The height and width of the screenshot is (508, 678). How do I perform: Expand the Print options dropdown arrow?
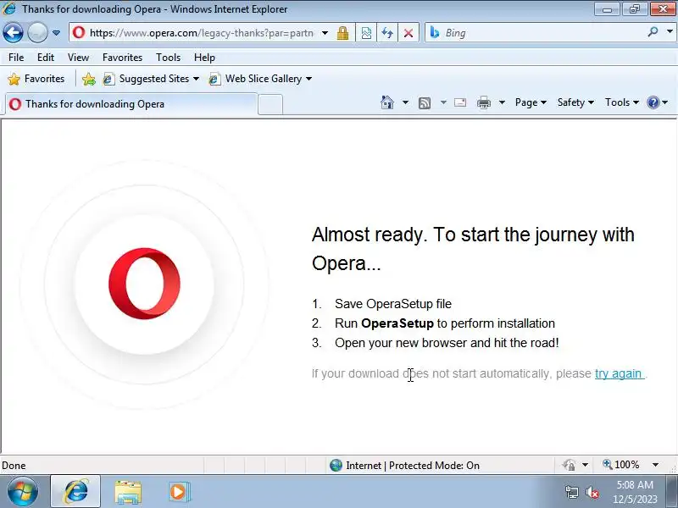[502, 102]
